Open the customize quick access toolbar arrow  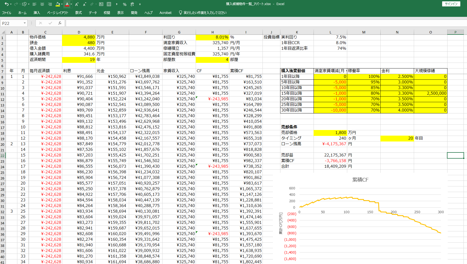(140, 4)
